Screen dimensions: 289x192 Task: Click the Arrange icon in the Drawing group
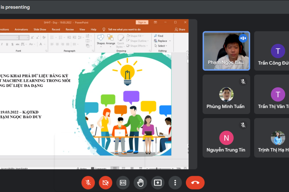coord(110,40)
